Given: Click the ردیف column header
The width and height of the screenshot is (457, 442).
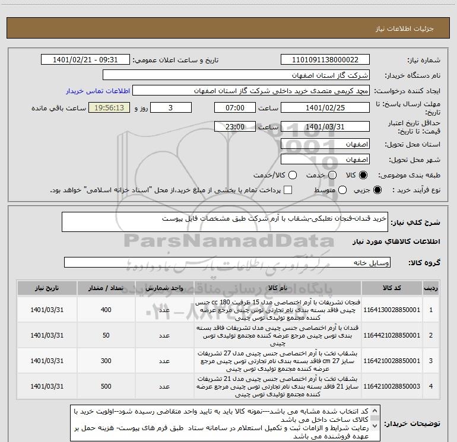Looking at the screenshot, I should tap(431, 288).
